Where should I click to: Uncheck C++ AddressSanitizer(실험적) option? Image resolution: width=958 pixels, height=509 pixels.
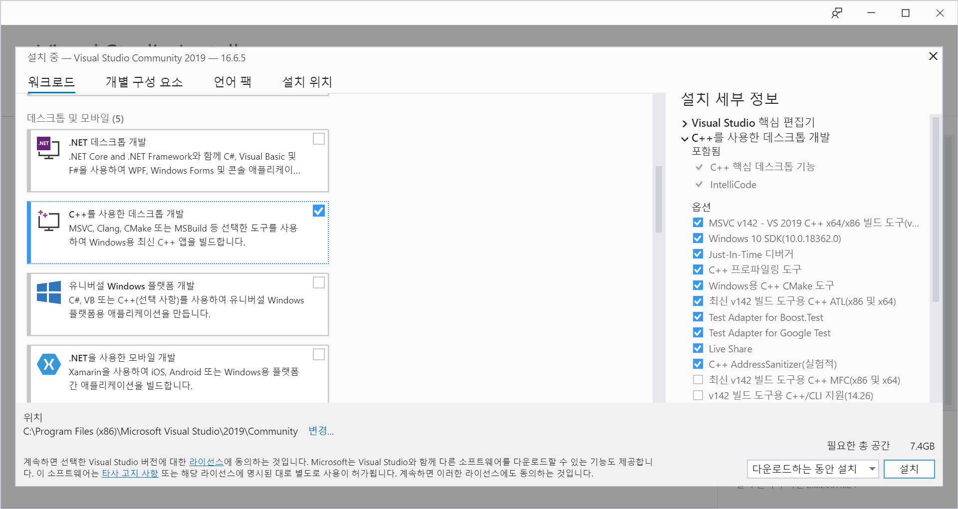click(x=698, y=364)
